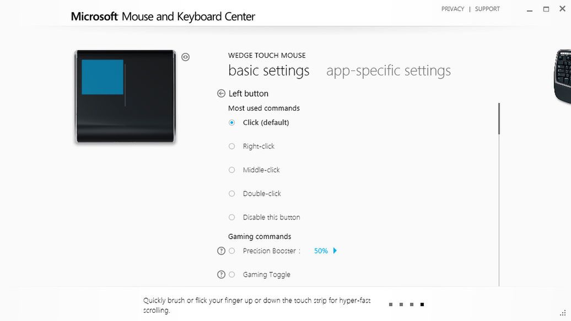Expand Precision Booster 50% arrow

[x=335, y=251]
